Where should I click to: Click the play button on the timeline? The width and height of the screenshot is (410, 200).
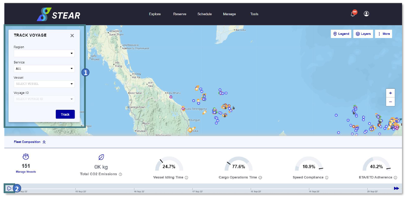(9, 188)
